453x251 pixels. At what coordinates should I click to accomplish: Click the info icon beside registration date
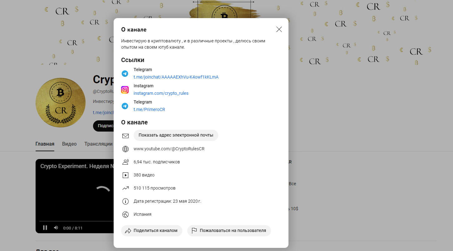click(x=126, y=201)
